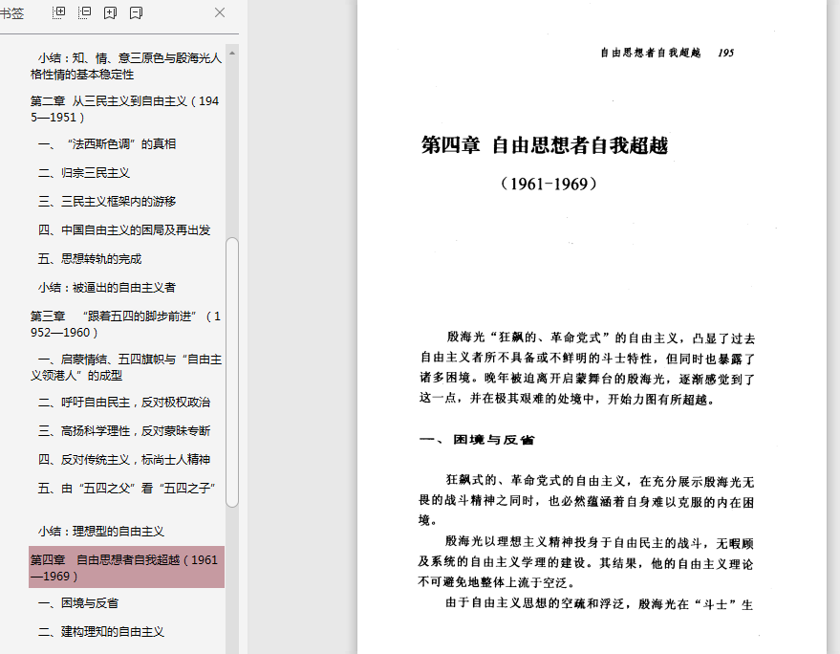Select 一、启蒙情结、五四旗帜 bookmark
Image resolution: width=840 pixels, height=654 pixels.
[x=126, y=367]
